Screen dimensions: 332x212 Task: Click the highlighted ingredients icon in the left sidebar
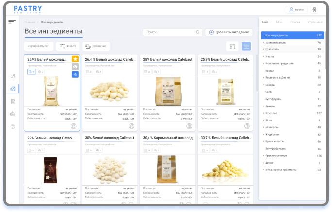point(13,89)
